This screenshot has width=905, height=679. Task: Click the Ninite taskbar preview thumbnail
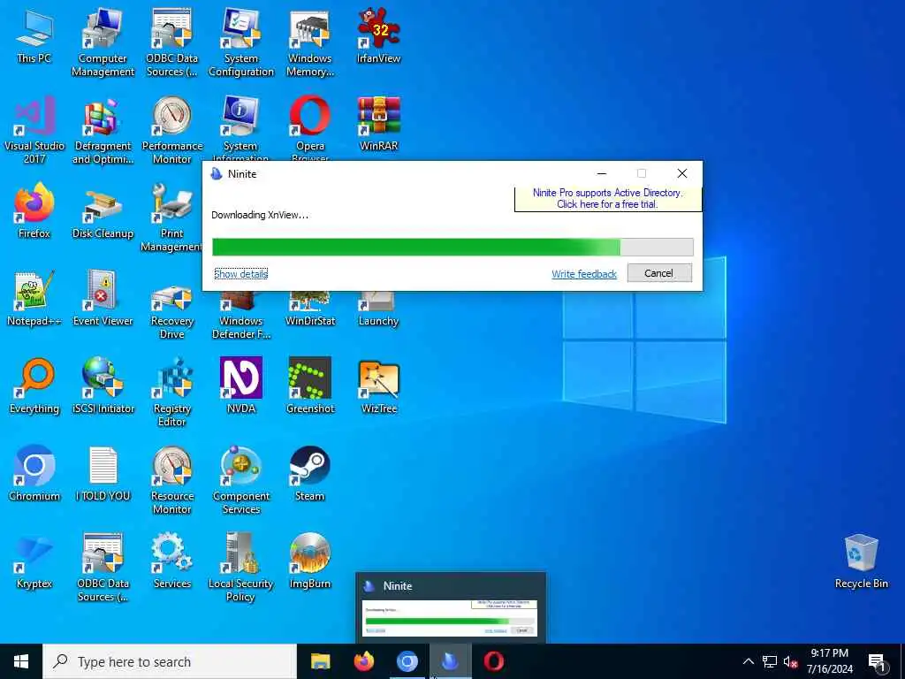click(x=450, y=618)
